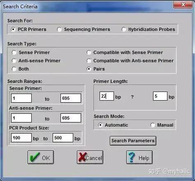Click the Sense Primer end field 695

(71, 98)
